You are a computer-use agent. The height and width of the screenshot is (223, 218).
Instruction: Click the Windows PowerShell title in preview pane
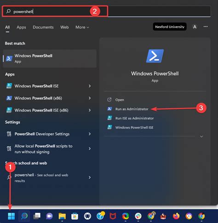[155, 73]
